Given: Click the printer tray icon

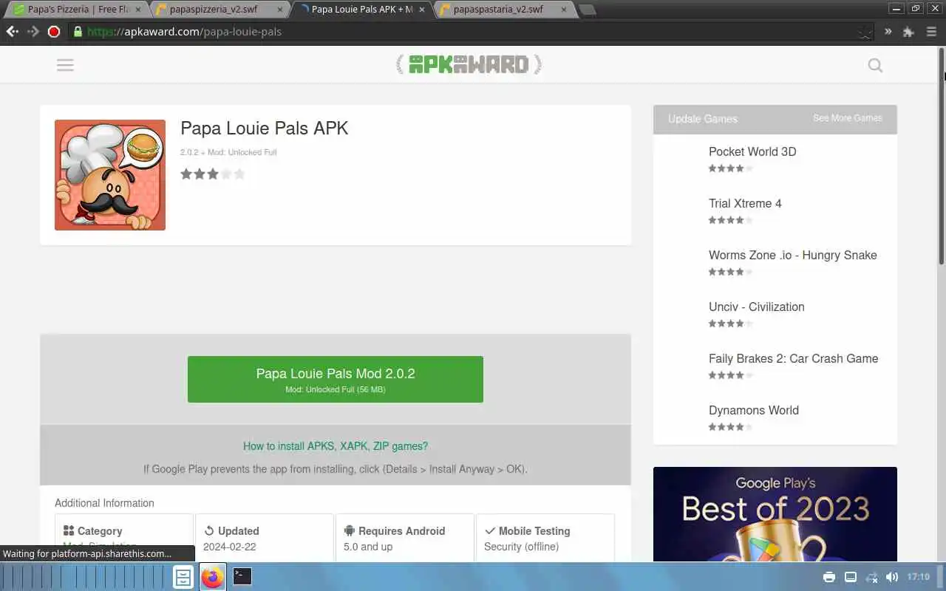Looking at the screenshot, I should (x=829, y=577).
